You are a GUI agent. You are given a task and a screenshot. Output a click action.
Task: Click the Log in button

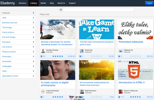pyautogui.click(x=149, y=3)
